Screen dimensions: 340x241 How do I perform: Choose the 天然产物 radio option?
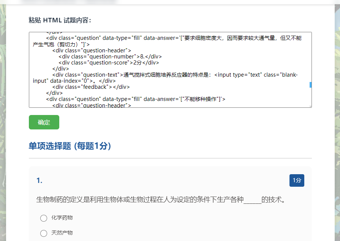tap(44, 233)
